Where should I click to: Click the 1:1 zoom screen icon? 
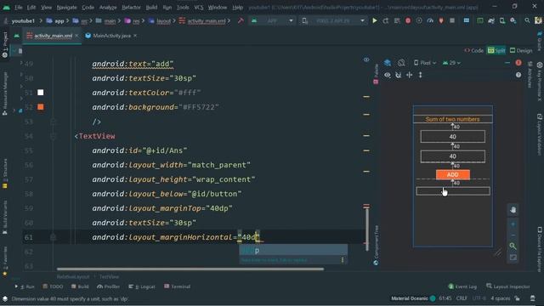(x=513, y=258)
